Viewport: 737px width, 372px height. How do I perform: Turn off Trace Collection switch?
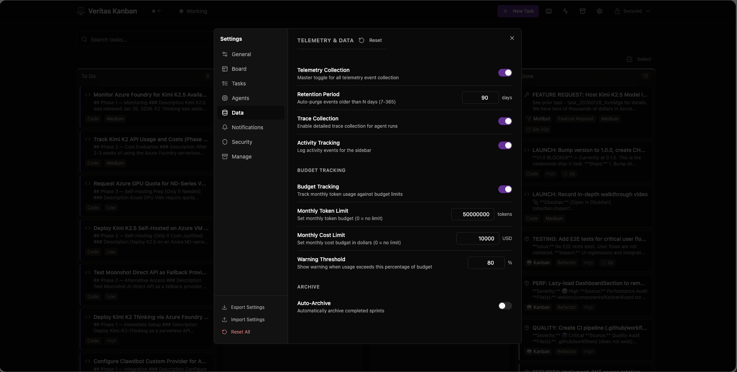point(505,121)
